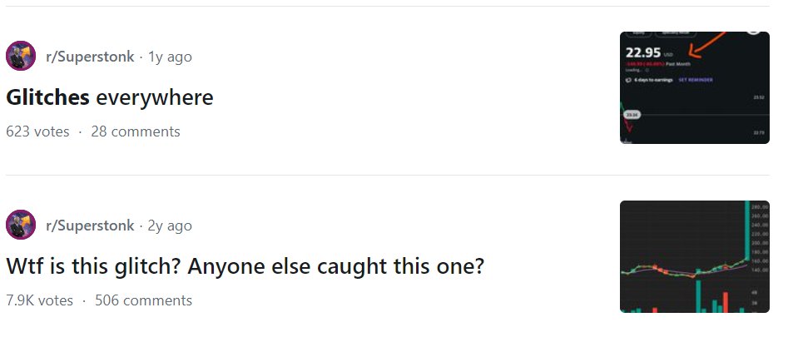Screen dimensions: 793x342
Task: Open r/Superstonk link above Glitches everywhere
Action: point(90,57)
